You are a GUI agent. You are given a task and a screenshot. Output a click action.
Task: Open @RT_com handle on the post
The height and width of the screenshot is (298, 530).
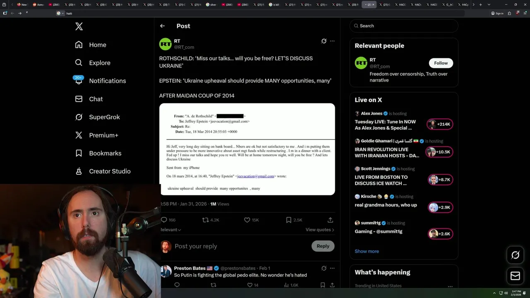(184, 47)
